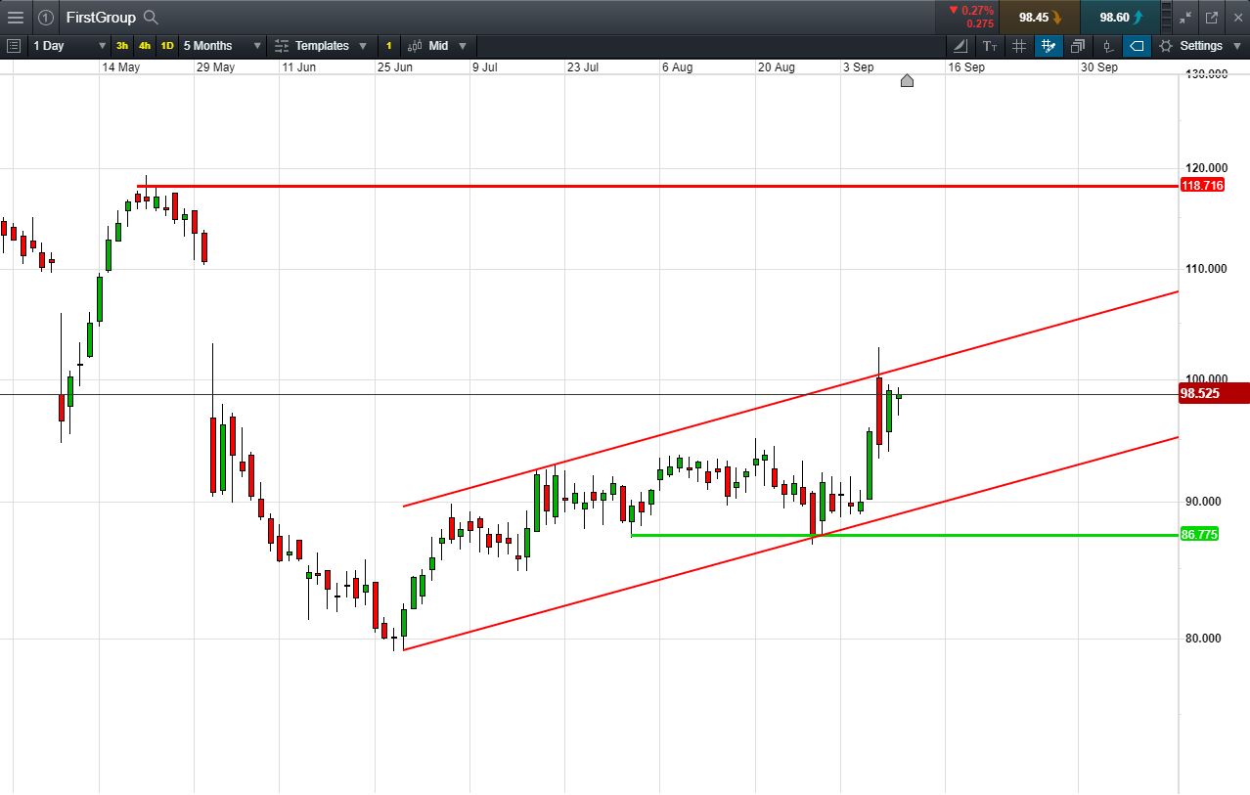Click the buy price 98.60 button
The image size is (1250, 795).
pos(1120,17)
